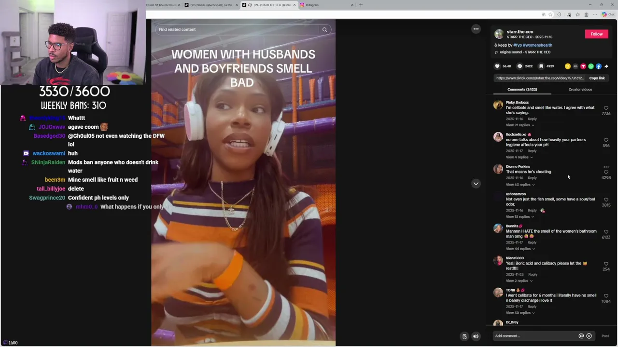
Task: Click Post to submit comment
Action: [x=605, y=336]
